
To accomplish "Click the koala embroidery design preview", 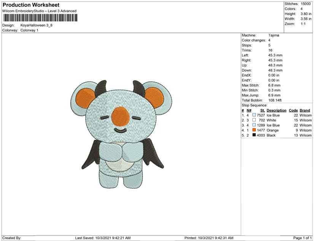I will (121, 134).
